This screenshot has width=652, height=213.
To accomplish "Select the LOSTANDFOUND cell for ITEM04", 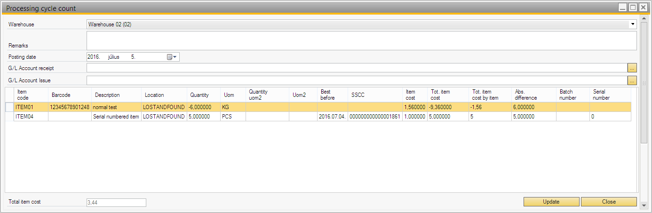I will pos(164,117).
